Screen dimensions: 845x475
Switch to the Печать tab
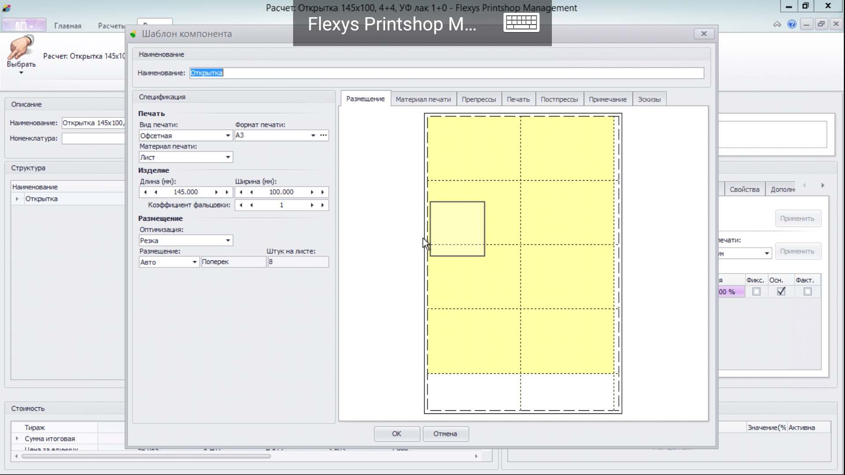tap(518, 99)
